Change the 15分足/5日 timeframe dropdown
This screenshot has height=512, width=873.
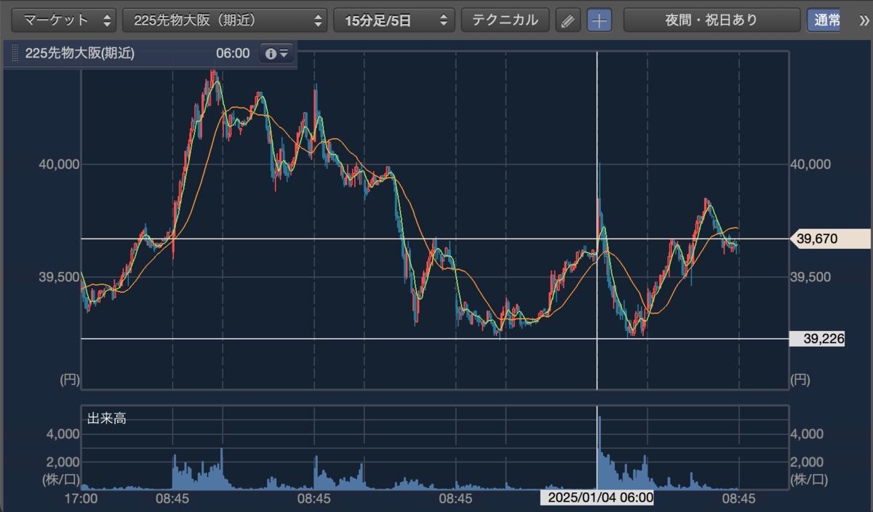tap(394, 20)
